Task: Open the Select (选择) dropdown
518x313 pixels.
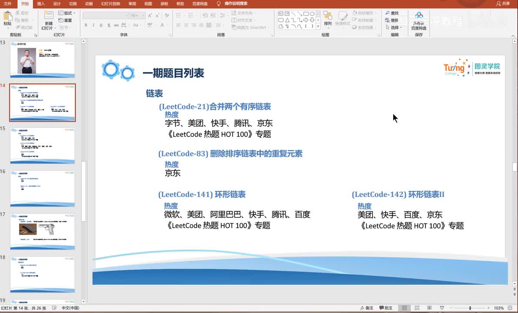Action: 394,27
